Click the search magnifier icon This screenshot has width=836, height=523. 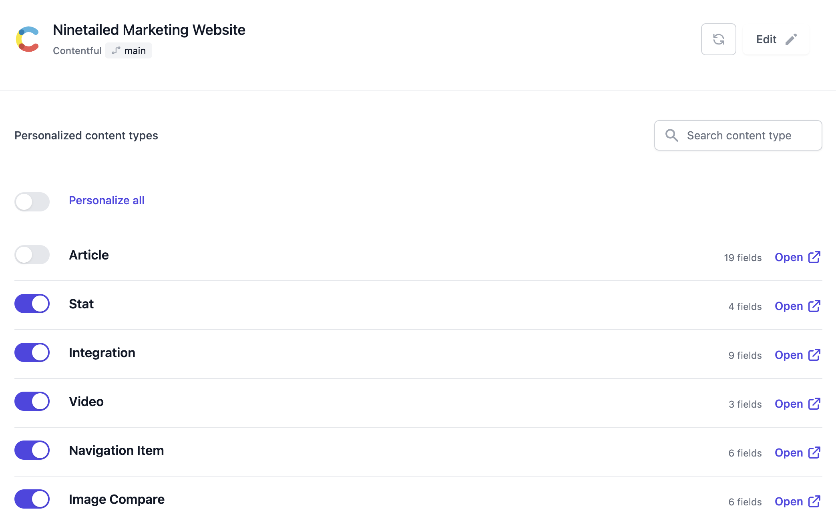[x=670, y=136]
